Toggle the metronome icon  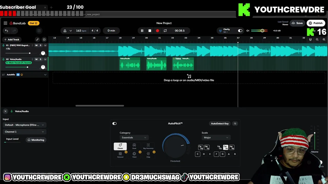click(x=65, y=31)
